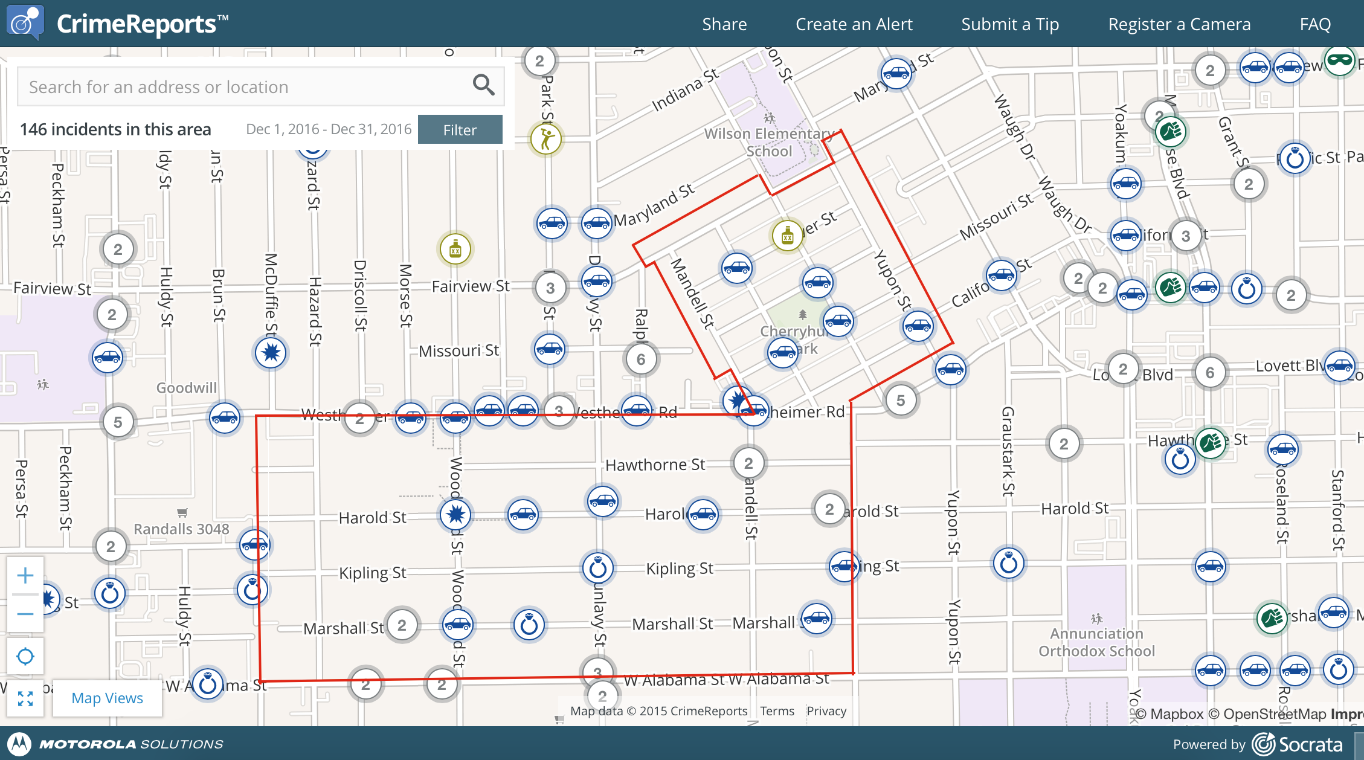Zoom out with the minus button
Image resolution: width=1364 pixels, height=760 pixels.
pyautogui.click(x=25, y=614)
